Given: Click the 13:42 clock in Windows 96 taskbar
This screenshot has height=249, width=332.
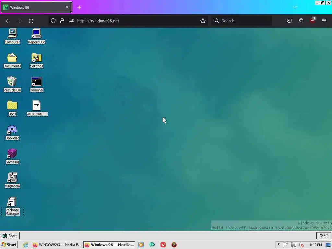Looking at the screenshot, I should [324, 236].
